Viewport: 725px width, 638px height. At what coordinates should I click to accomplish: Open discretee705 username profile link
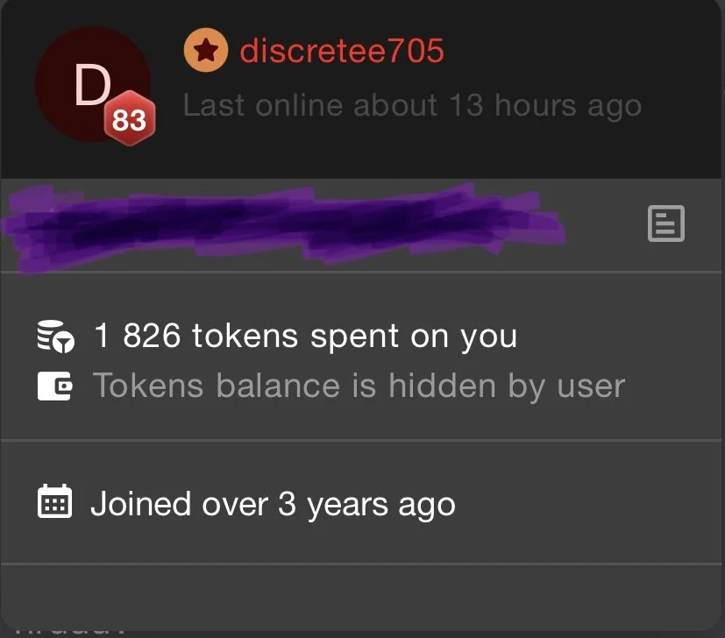(342, 51)
